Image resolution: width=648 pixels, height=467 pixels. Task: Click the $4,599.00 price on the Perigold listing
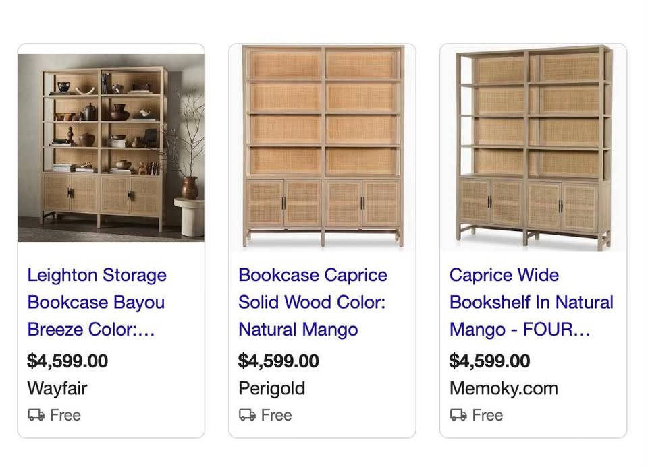coord(279,361)
